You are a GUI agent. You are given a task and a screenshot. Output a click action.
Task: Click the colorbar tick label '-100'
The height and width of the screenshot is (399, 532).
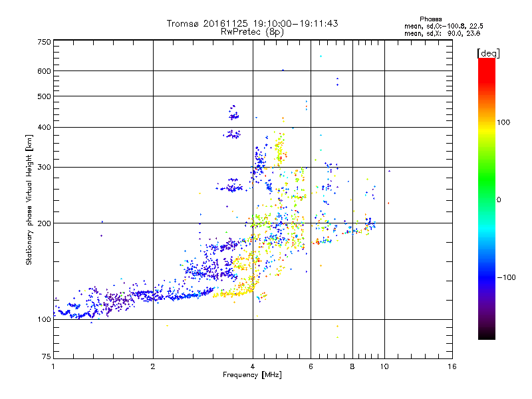pos(506,277)
